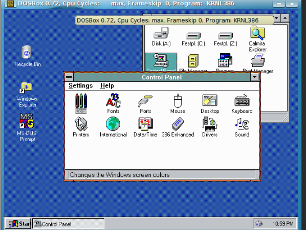Click the Start button
The height and width of the screenshot is (230, 306).
(18, 223)
